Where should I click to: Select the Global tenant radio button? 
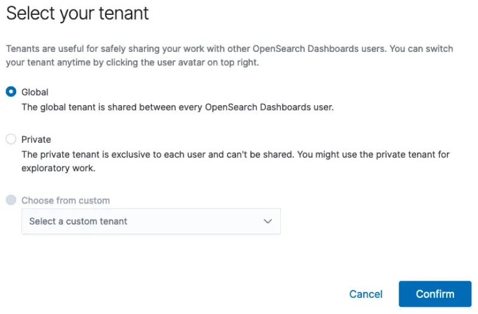point(11,92)
